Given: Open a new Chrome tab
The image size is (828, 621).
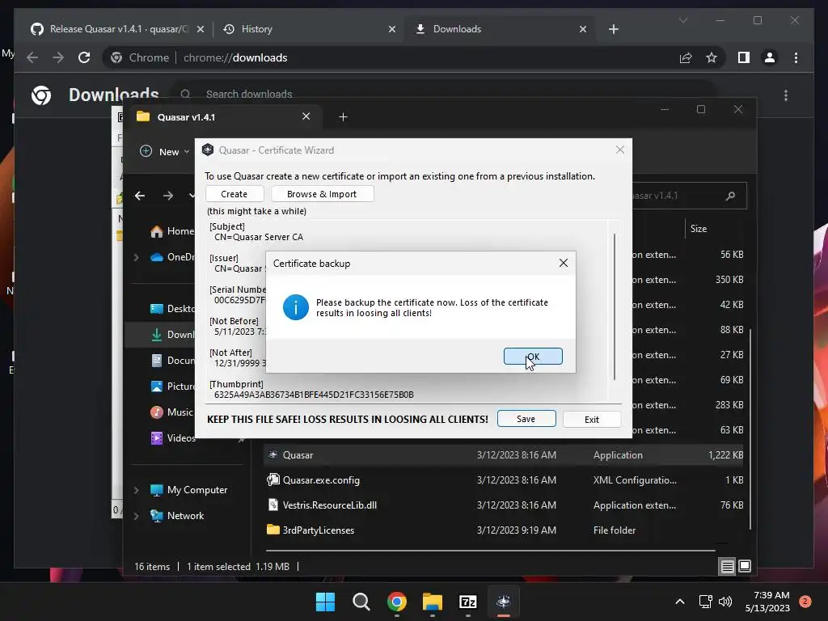Looking at the screenshot, I should [613, 29].
